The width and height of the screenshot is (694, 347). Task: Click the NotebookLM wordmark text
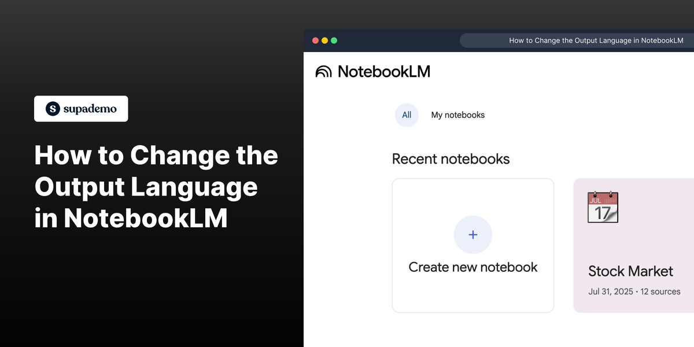click(384, 72)
